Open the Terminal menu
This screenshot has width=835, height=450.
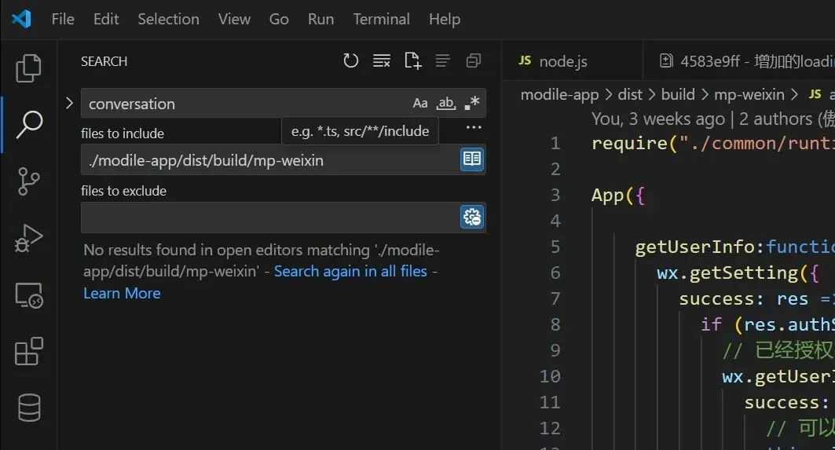click(x=381, y=19)
